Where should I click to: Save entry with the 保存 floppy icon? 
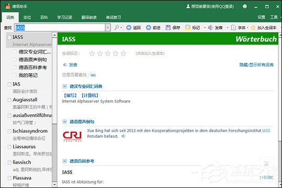tap(168, 28)
